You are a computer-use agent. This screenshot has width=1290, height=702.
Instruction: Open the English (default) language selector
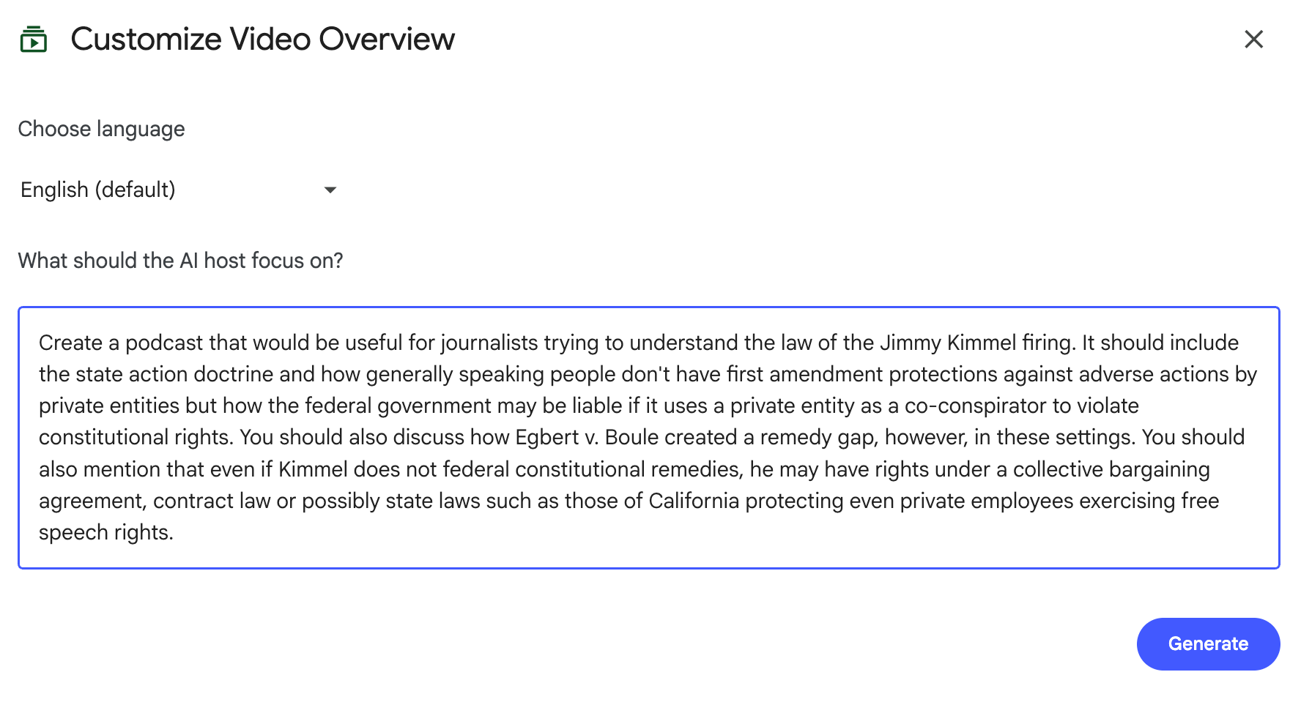[x=98, y=190]
